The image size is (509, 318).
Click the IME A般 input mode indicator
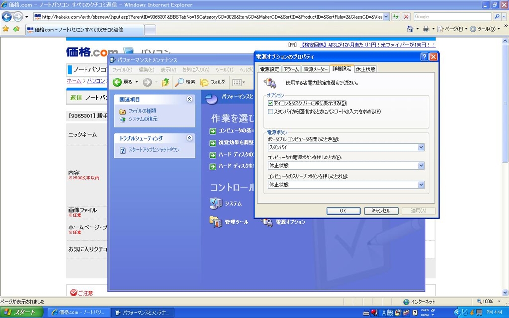(x=387, y=313)
